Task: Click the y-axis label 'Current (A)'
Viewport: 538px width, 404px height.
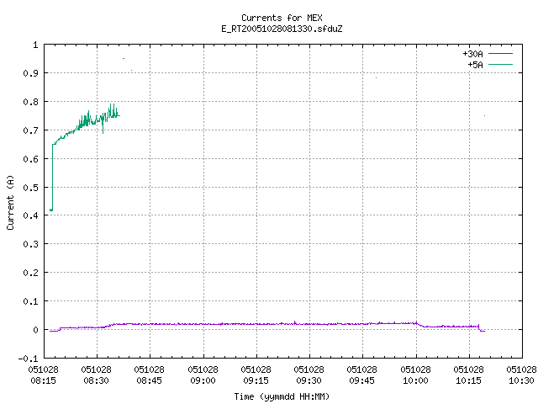Action: [x=10, y=202]
